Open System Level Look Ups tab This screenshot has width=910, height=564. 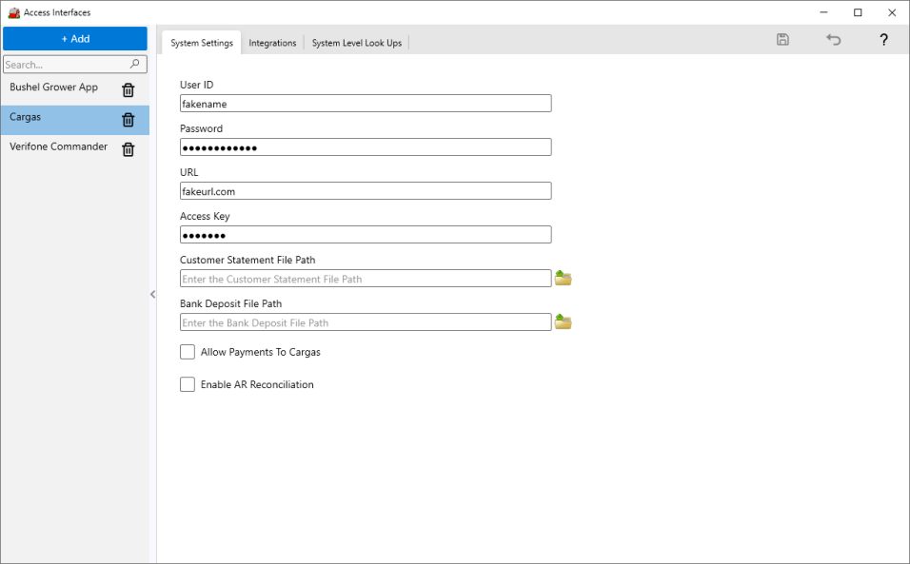[357, 43]
